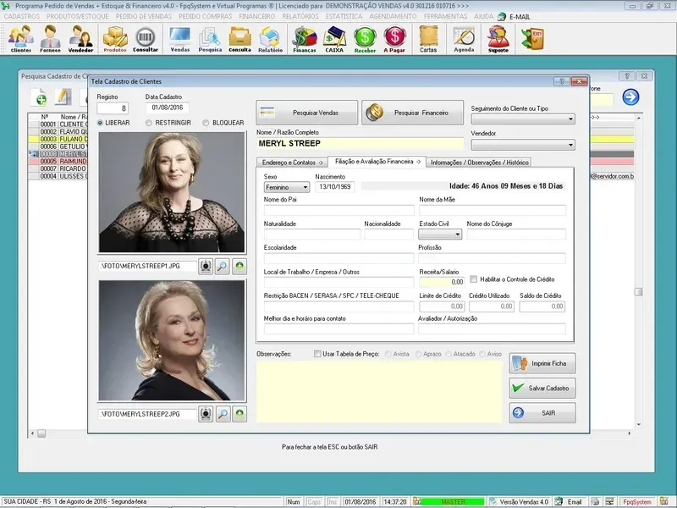Image resolution: width=677 pixels, height=508 pixels.
Task: Open the A Pagar icon
Action: click(x=394, y=39)
